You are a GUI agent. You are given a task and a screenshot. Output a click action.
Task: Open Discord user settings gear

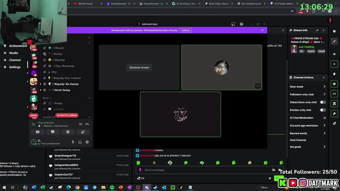87,142
